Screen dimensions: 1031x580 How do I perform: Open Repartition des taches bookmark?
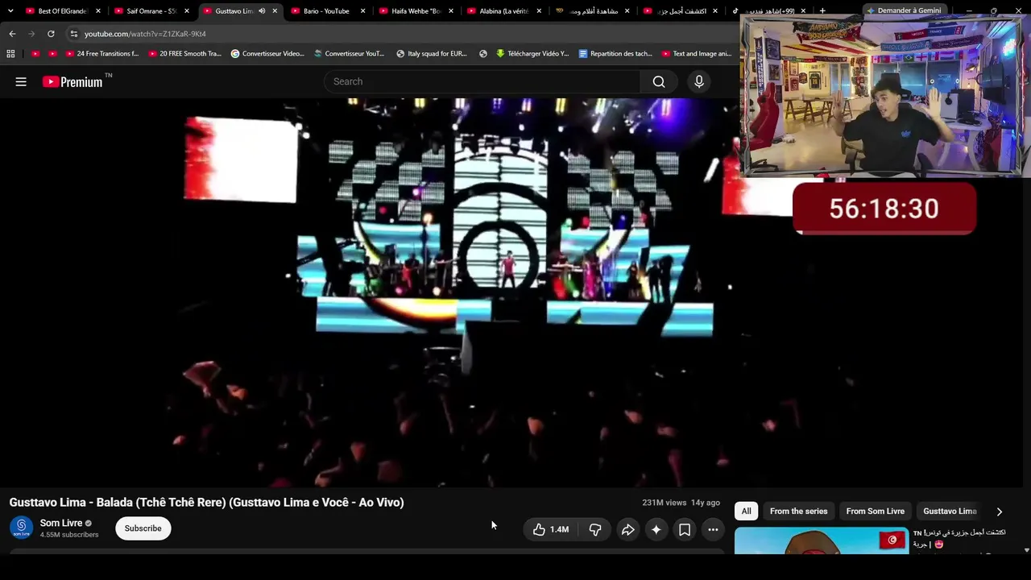615,54
